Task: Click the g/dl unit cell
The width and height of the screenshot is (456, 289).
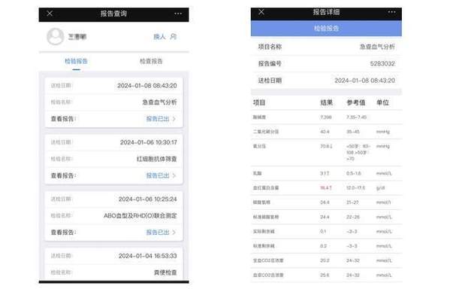Action: (380, 188)
